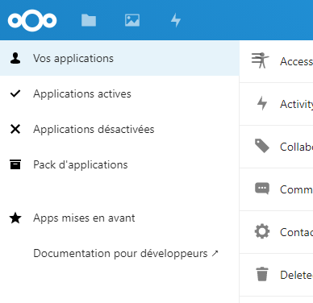
Task: Click the tag icon in Collaborative row
Action: 262,146
